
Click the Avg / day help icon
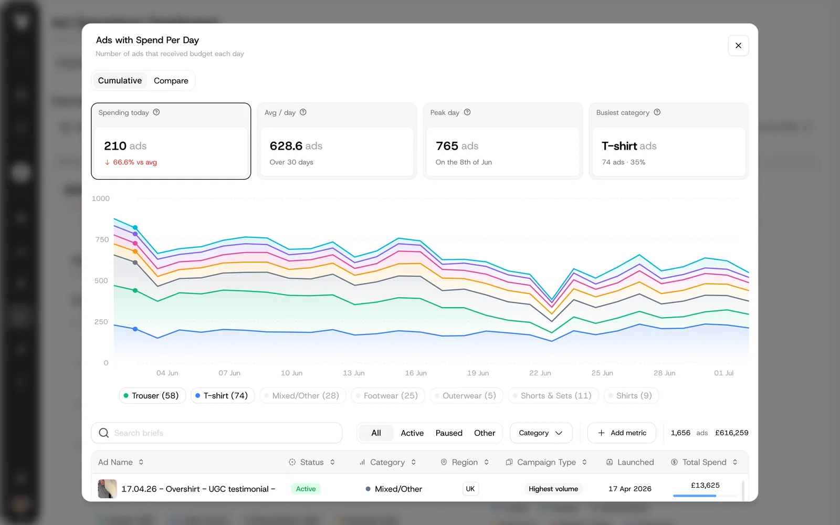(303, 112)
